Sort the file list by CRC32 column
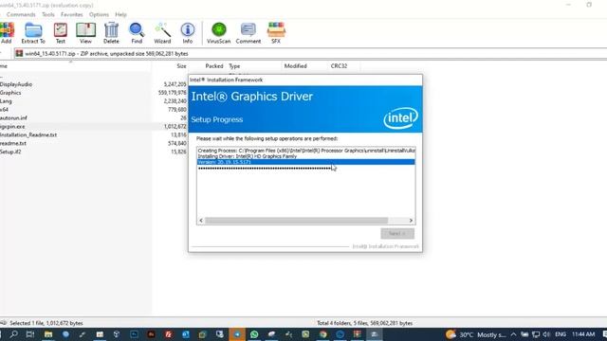Image resolution: width=607 pixels, height=341 pixels. coord(339,66)
